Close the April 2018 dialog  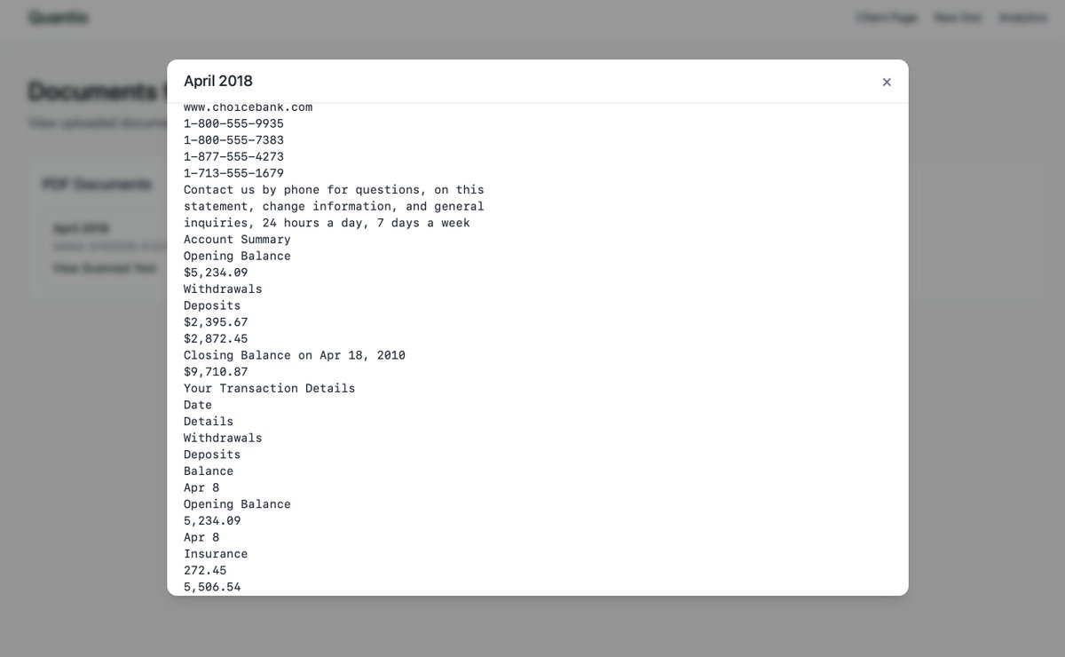pyautogui.click(x=886, y=82)
